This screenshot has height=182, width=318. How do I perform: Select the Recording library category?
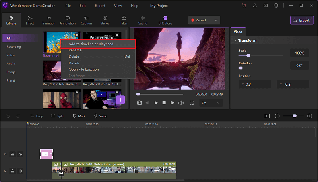pyautogui.click(x=14, y=47)
